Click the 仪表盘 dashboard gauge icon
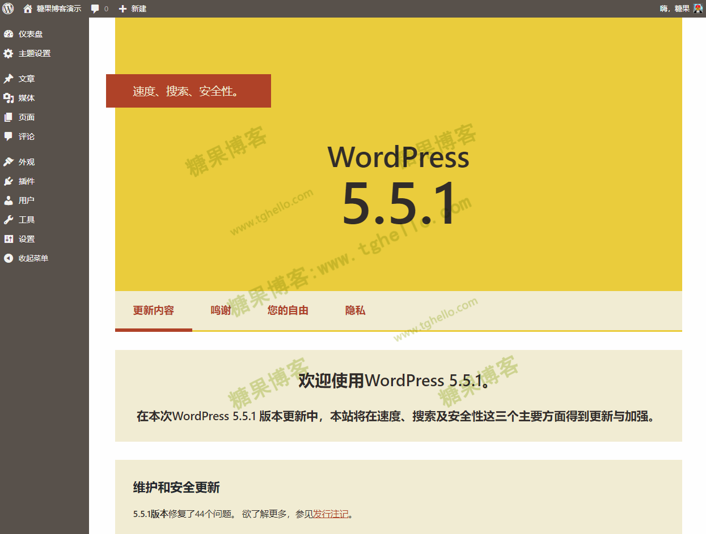This screenshot has height=534, width=706. click(9, 34)
